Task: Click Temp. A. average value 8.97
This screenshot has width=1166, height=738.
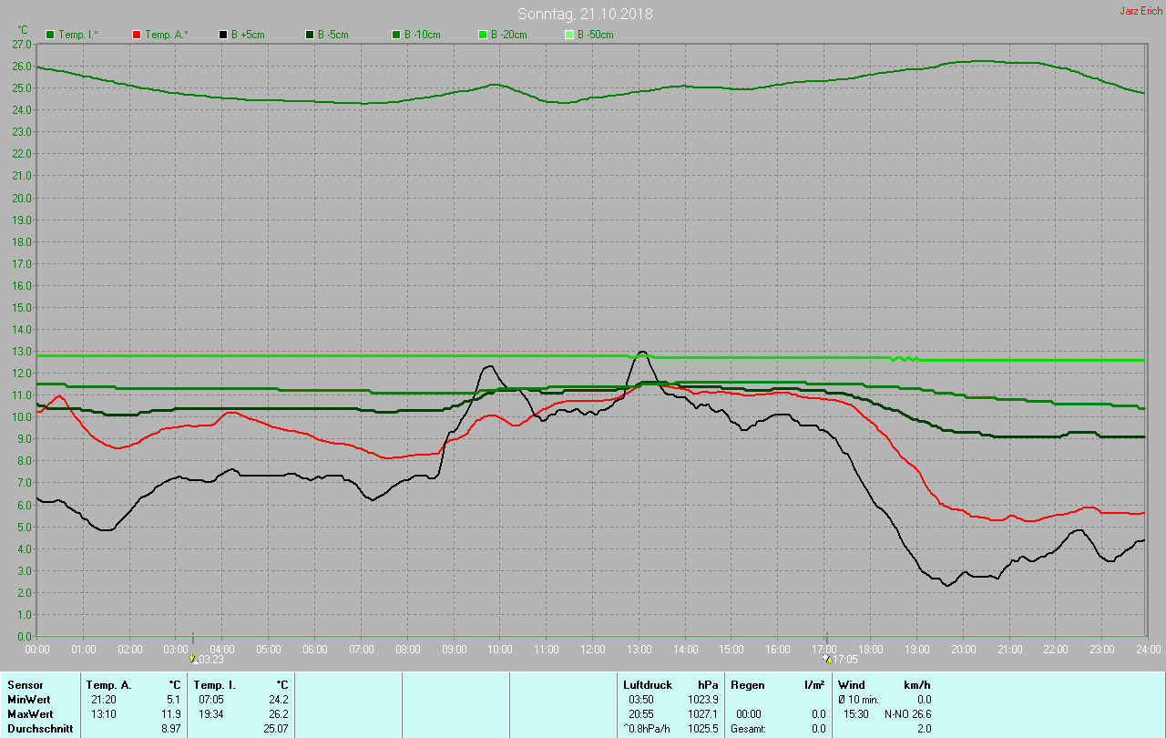Action: click(x=171, y=728)
